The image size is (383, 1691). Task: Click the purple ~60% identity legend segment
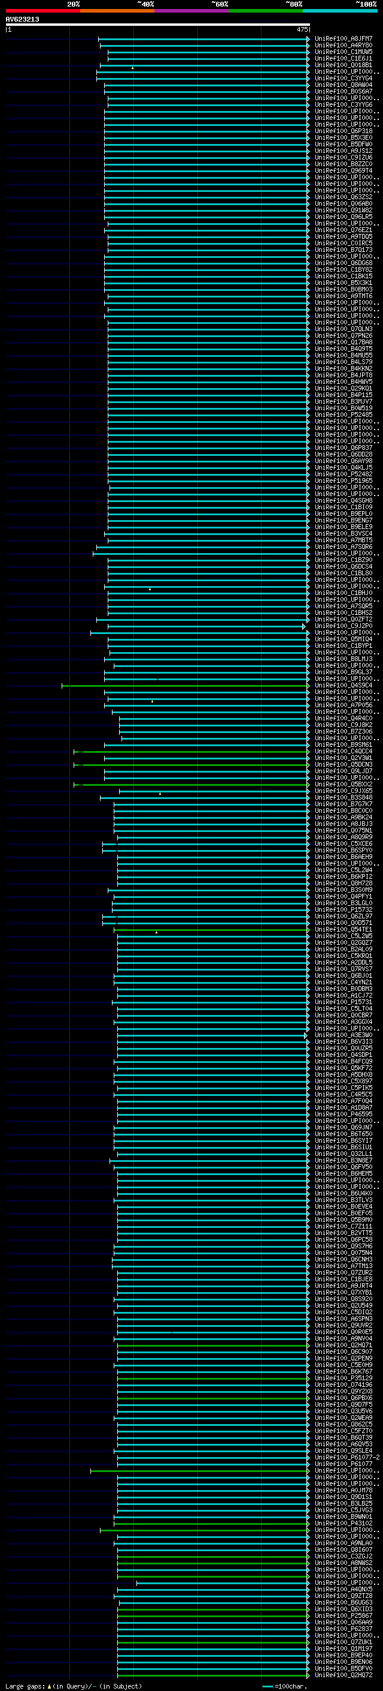coord(191,11)
